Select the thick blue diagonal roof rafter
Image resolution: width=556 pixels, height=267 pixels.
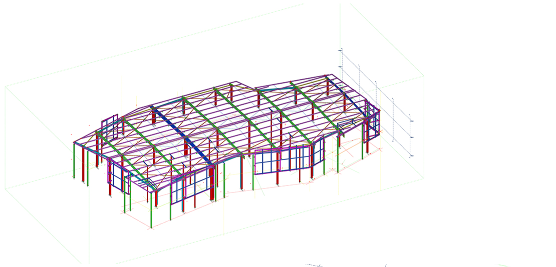(180, 134)
